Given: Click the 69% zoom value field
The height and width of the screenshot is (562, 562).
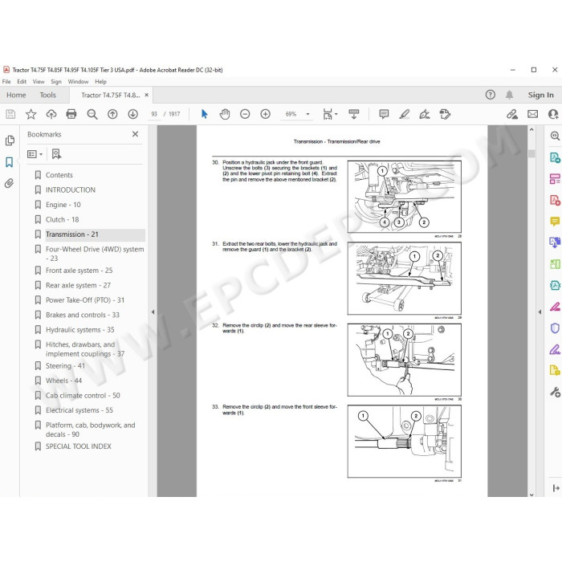Looking at the screenshot, I should [x=291, y=114].
